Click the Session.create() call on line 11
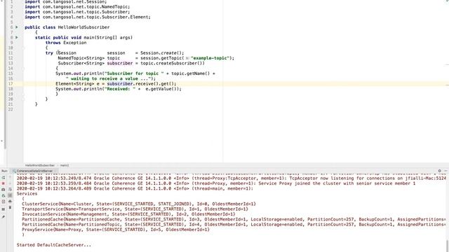449x252 pixels. [161, 53]
